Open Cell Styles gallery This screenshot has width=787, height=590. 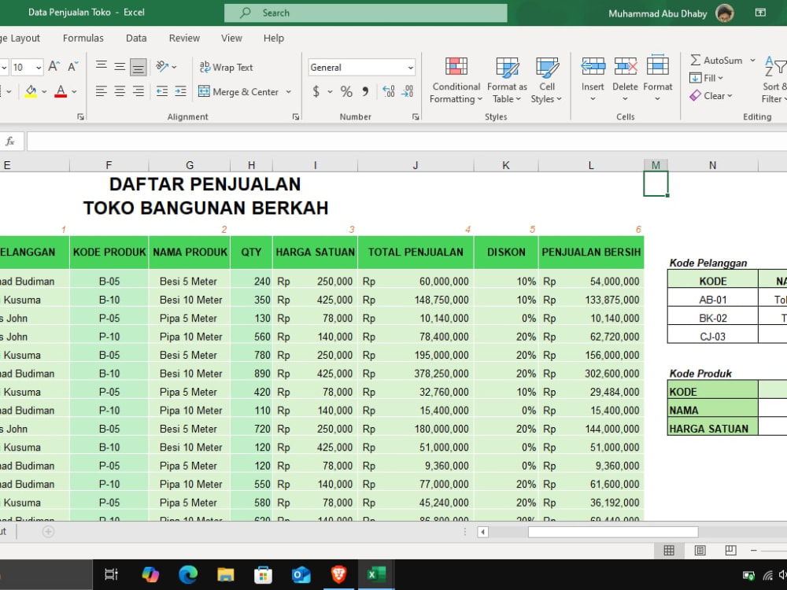546,79
